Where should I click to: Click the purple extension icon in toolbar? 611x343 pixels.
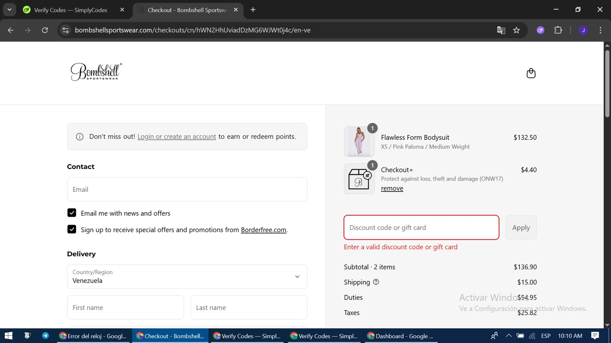541,30
